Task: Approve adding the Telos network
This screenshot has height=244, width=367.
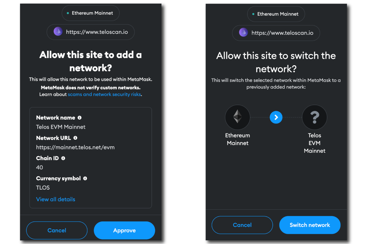Action: point(124,230)
